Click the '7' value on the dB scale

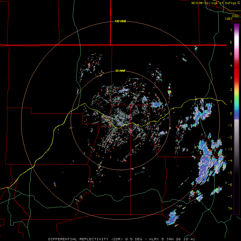click(231, 30)
